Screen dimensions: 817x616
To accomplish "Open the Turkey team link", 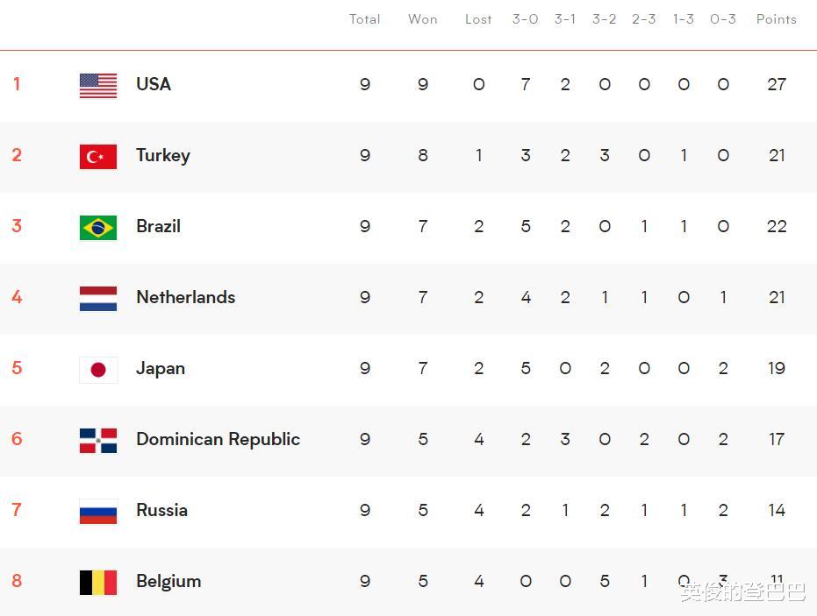I will [163, 155].
